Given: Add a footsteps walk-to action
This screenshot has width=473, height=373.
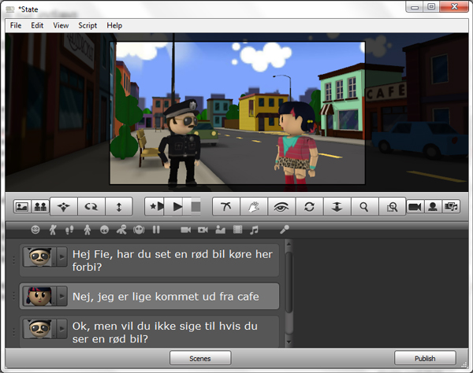Looking at the screenshot, I should [x=69, y=231].
